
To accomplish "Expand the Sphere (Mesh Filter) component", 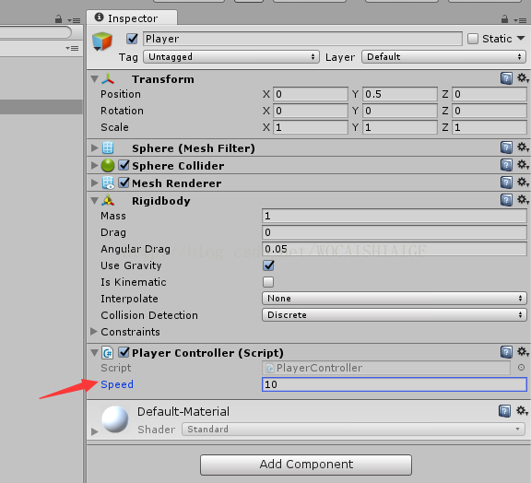I will coord(94,148).
